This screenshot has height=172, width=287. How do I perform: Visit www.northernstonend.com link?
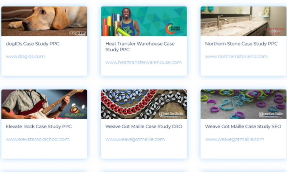coord(236,57)
